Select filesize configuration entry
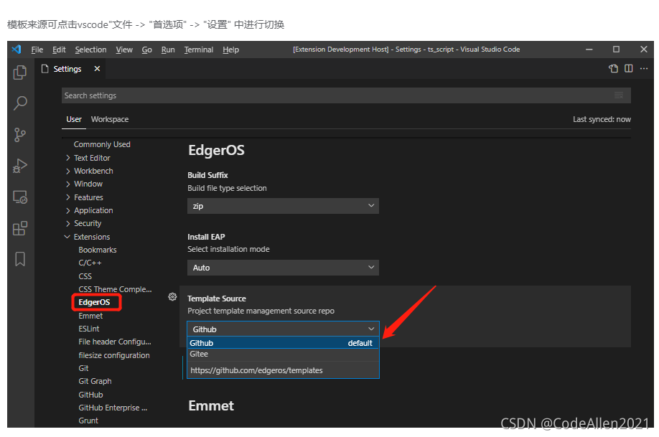This screenshot has width=659, height=437. (x=114, y=355)
